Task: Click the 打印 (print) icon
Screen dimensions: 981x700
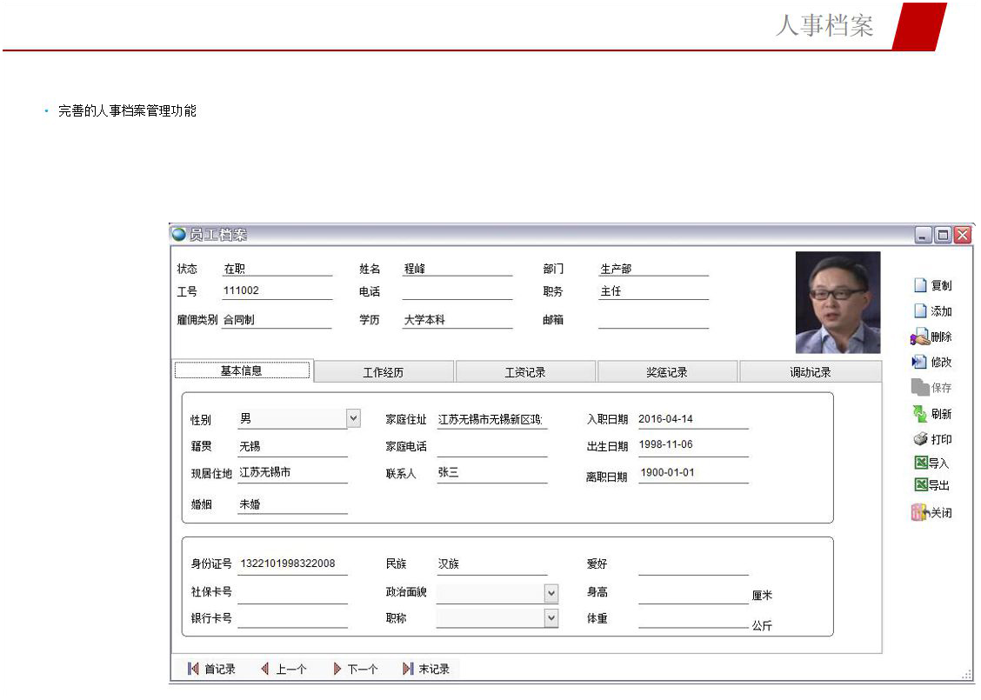Action: tap(920, 439)
